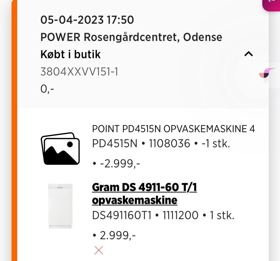Select the refund amount -2.999,-
This screenshot has height=261, width=280.
click(x=120, y=164)
